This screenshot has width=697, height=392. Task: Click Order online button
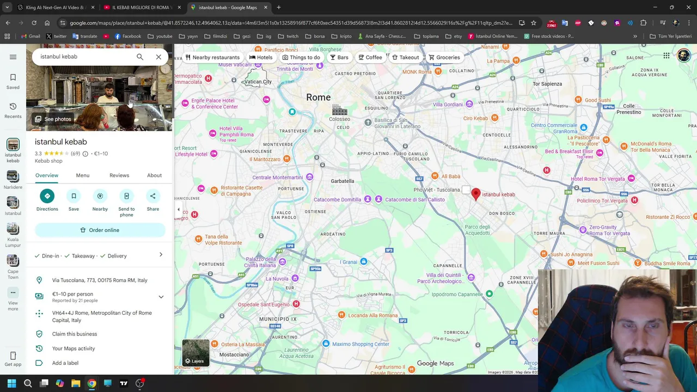tap(100, 230)
